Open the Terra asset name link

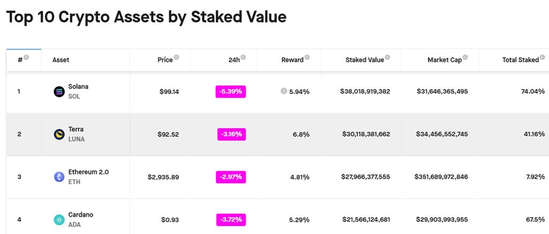coord(76,129)
